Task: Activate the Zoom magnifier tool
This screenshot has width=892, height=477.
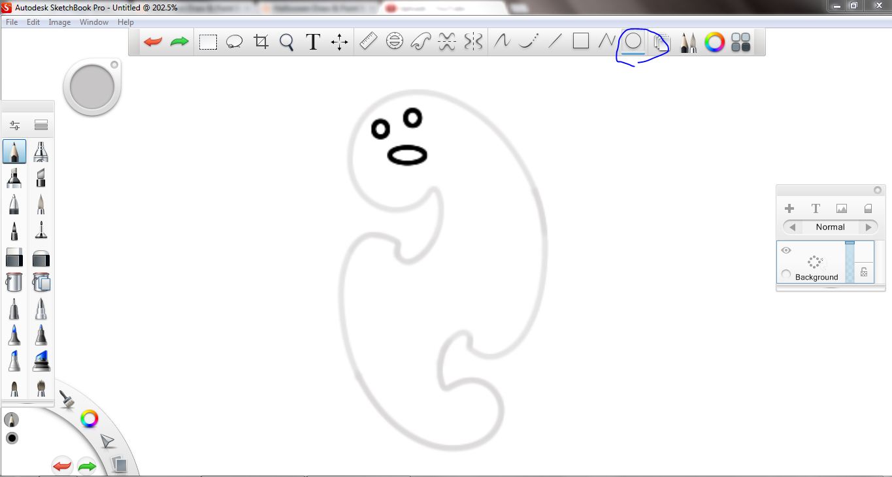Action: (x=286, y=42)
